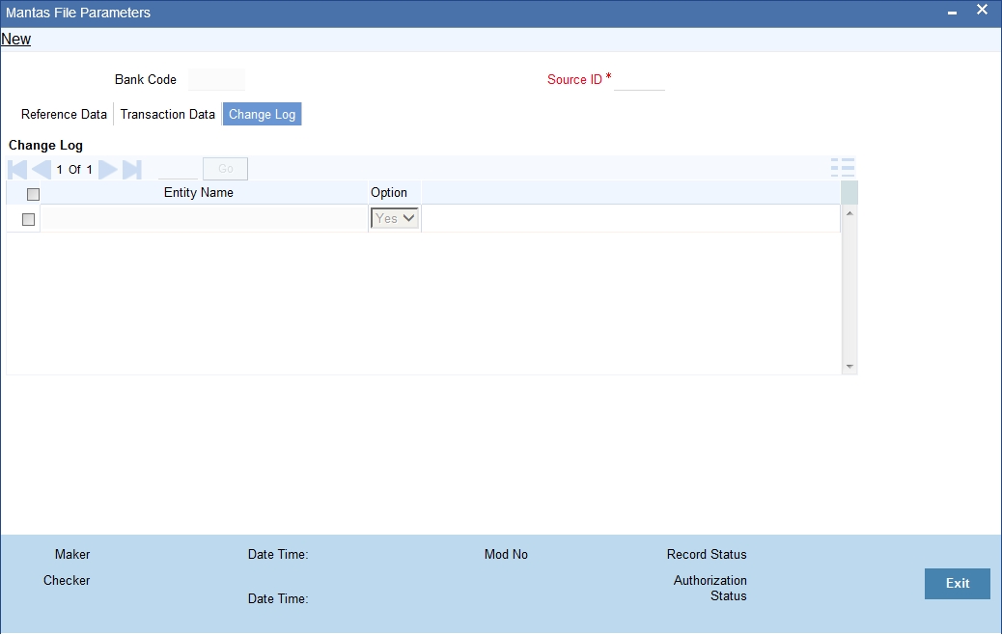The height and width of the screenshot is (635, 1002).
Task: Go to previous page of Change Log
Action: [41, 169]
